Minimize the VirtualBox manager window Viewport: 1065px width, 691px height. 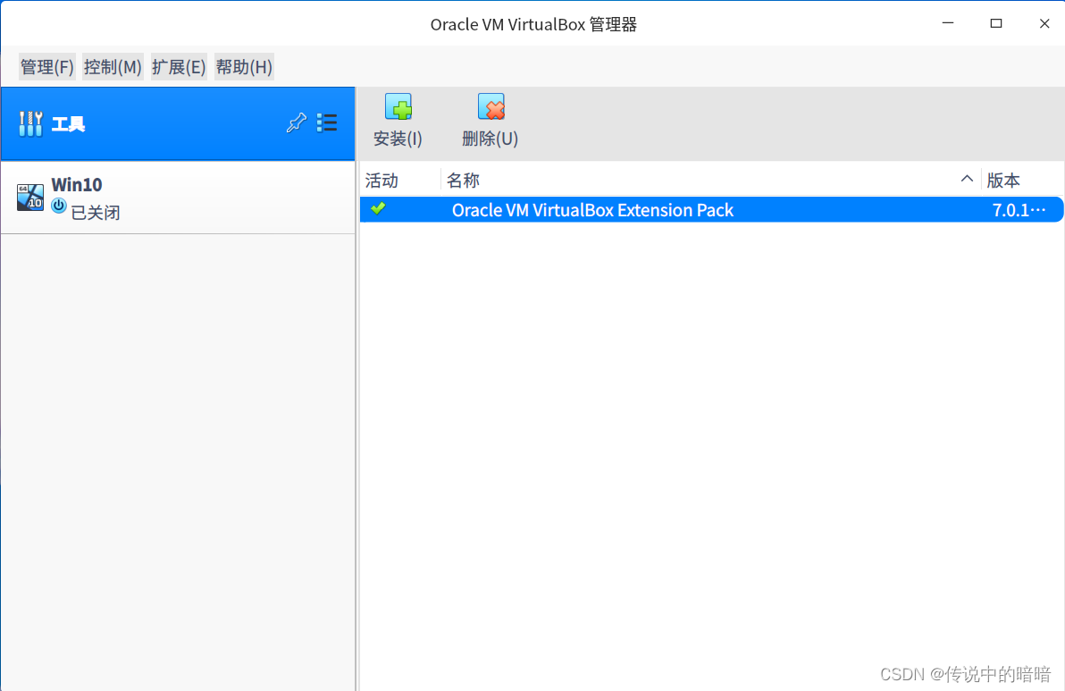(x=948, y=23)
